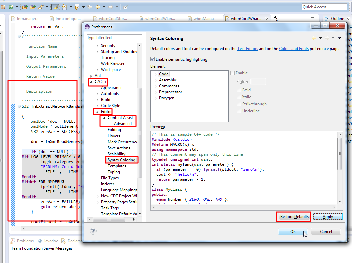
Task: Go back in Preferences page history
Action: [314, 38]
